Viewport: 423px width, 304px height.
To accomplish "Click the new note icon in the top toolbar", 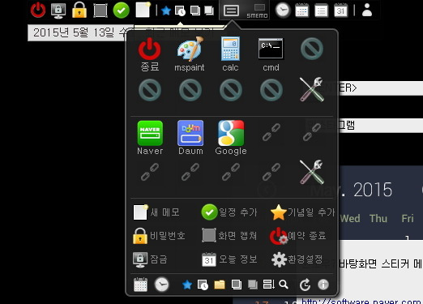I will click(x=143, y=10).
